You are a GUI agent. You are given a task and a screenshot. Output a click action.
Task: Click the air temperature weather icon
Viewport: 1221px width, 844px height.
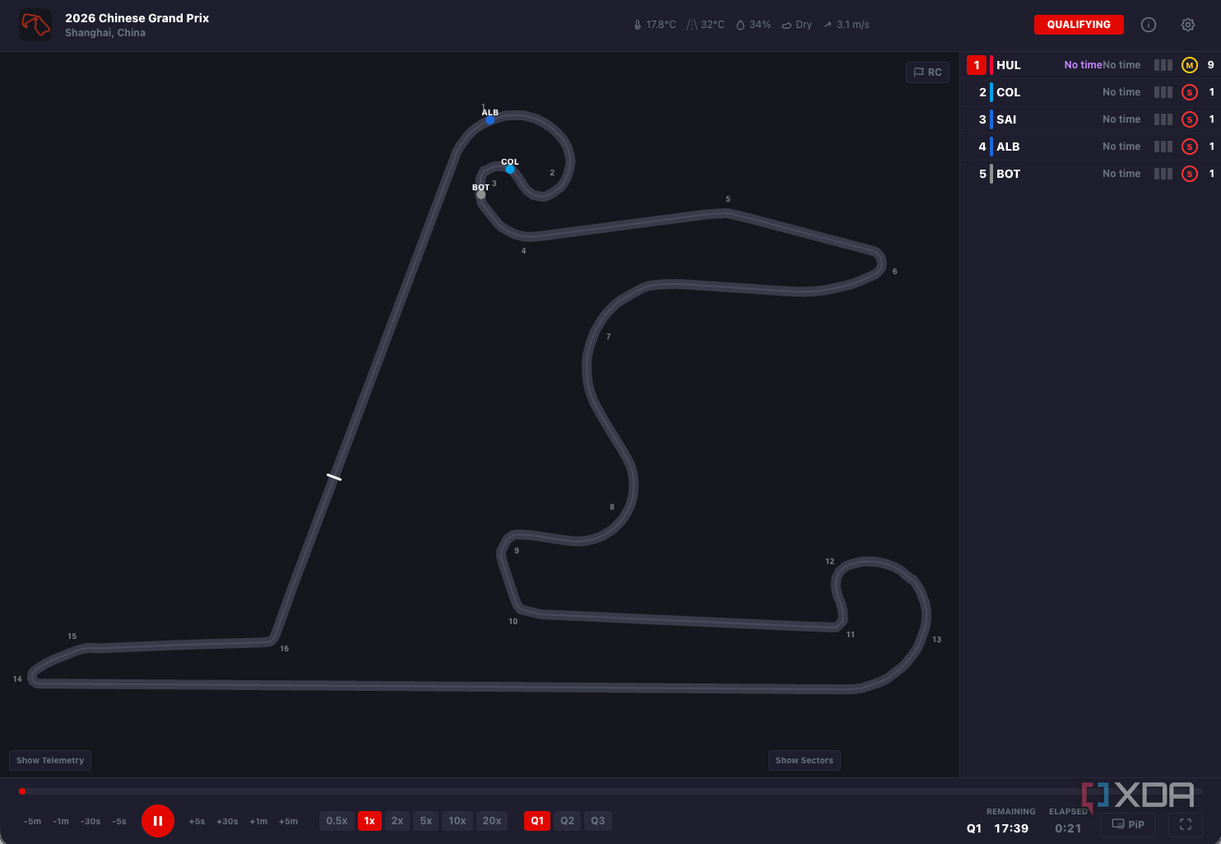tap(638, 25)
